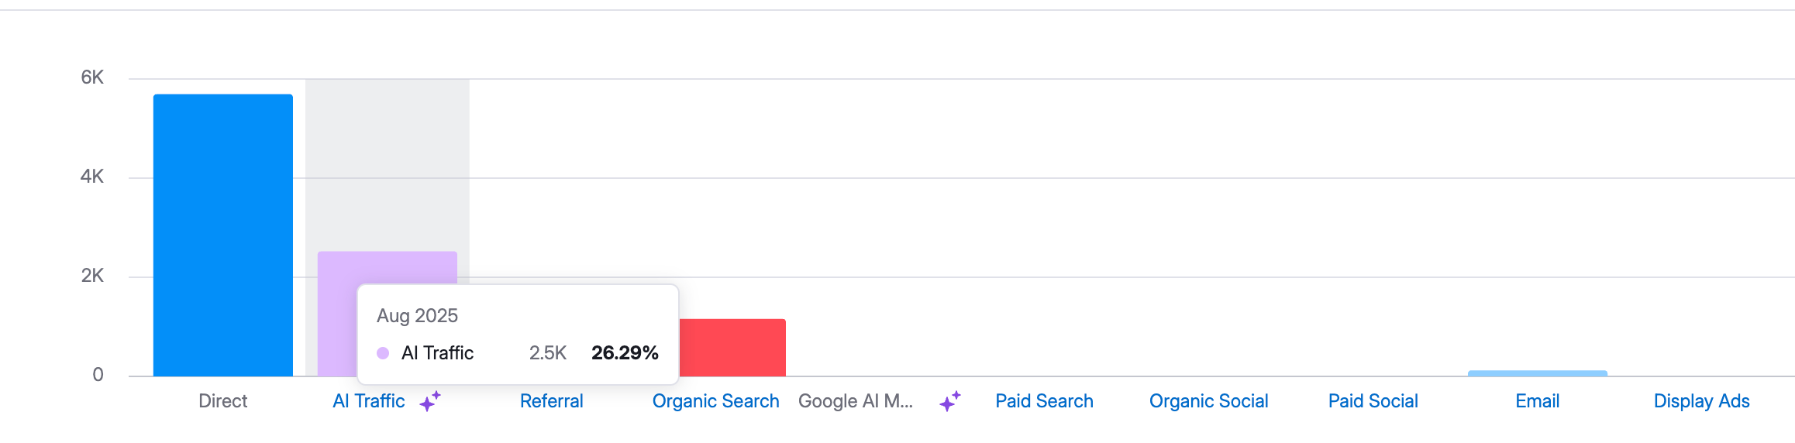
Task: Click the Direct axis label
Action: coord(223,401)
